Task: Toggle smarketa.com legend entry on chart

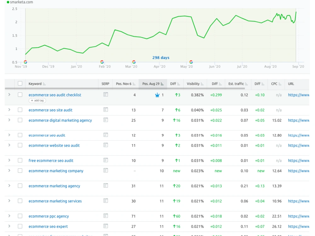Action: tap(20, 2)
